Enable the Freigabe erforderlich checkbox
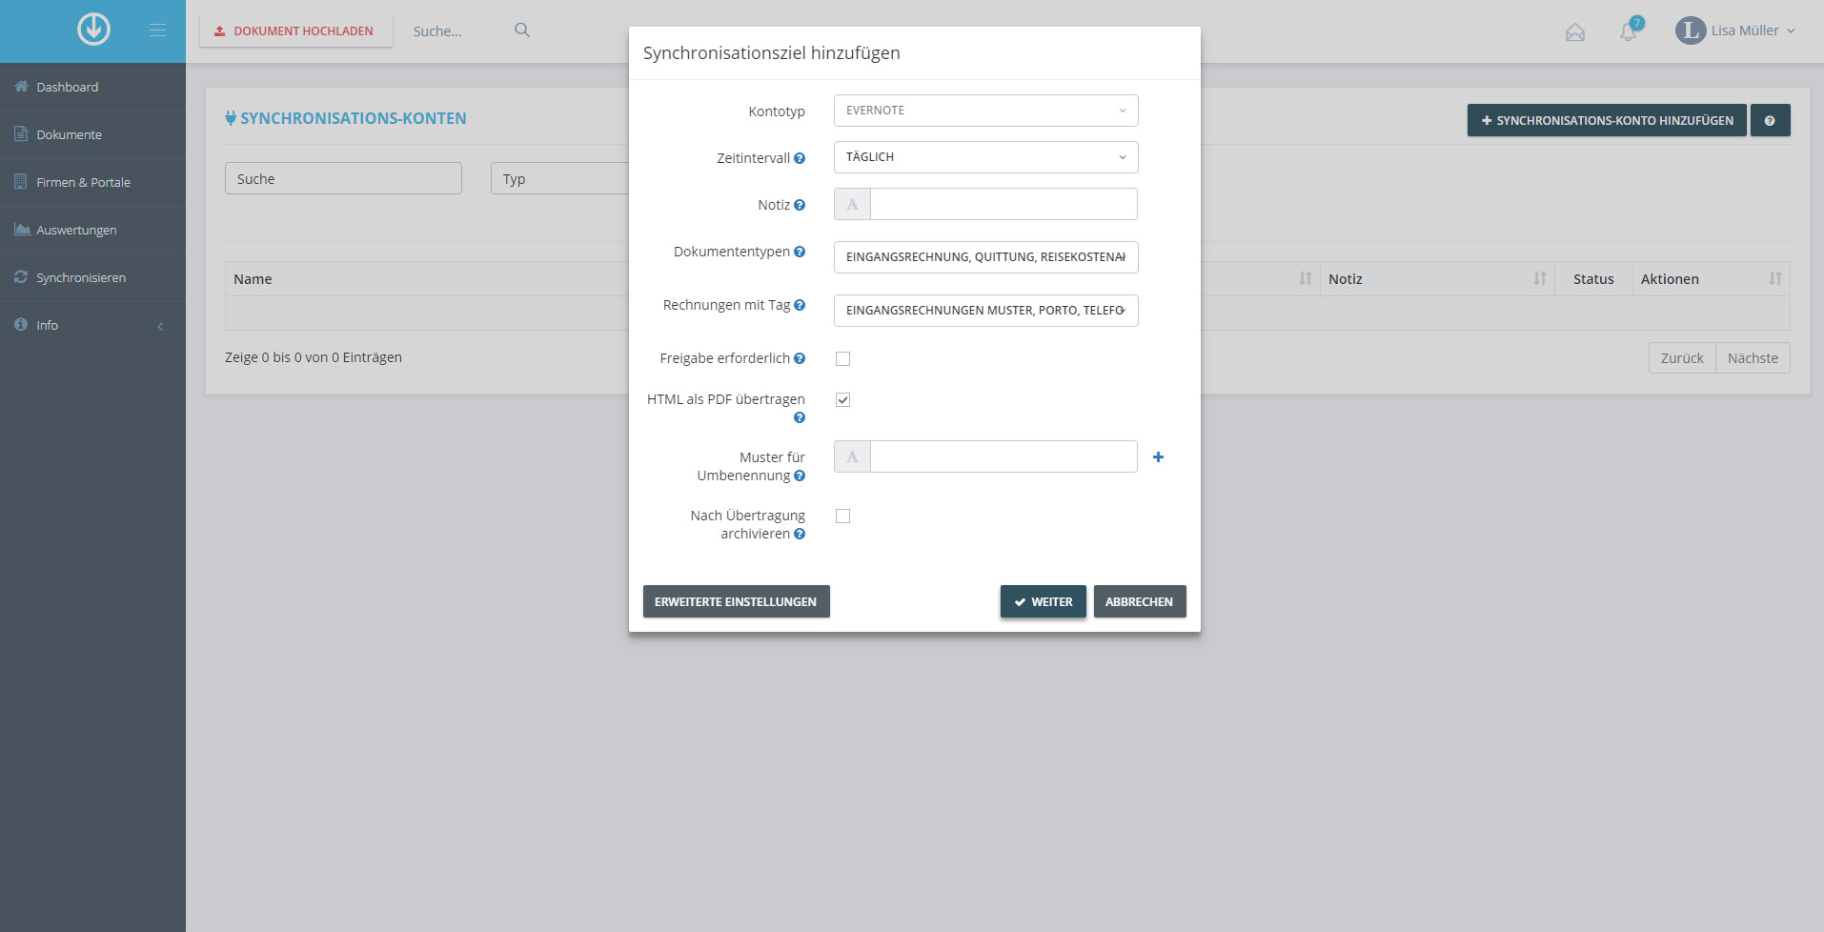The height and width of the screenshot is (932, 1824). click(x=842, y=359)
